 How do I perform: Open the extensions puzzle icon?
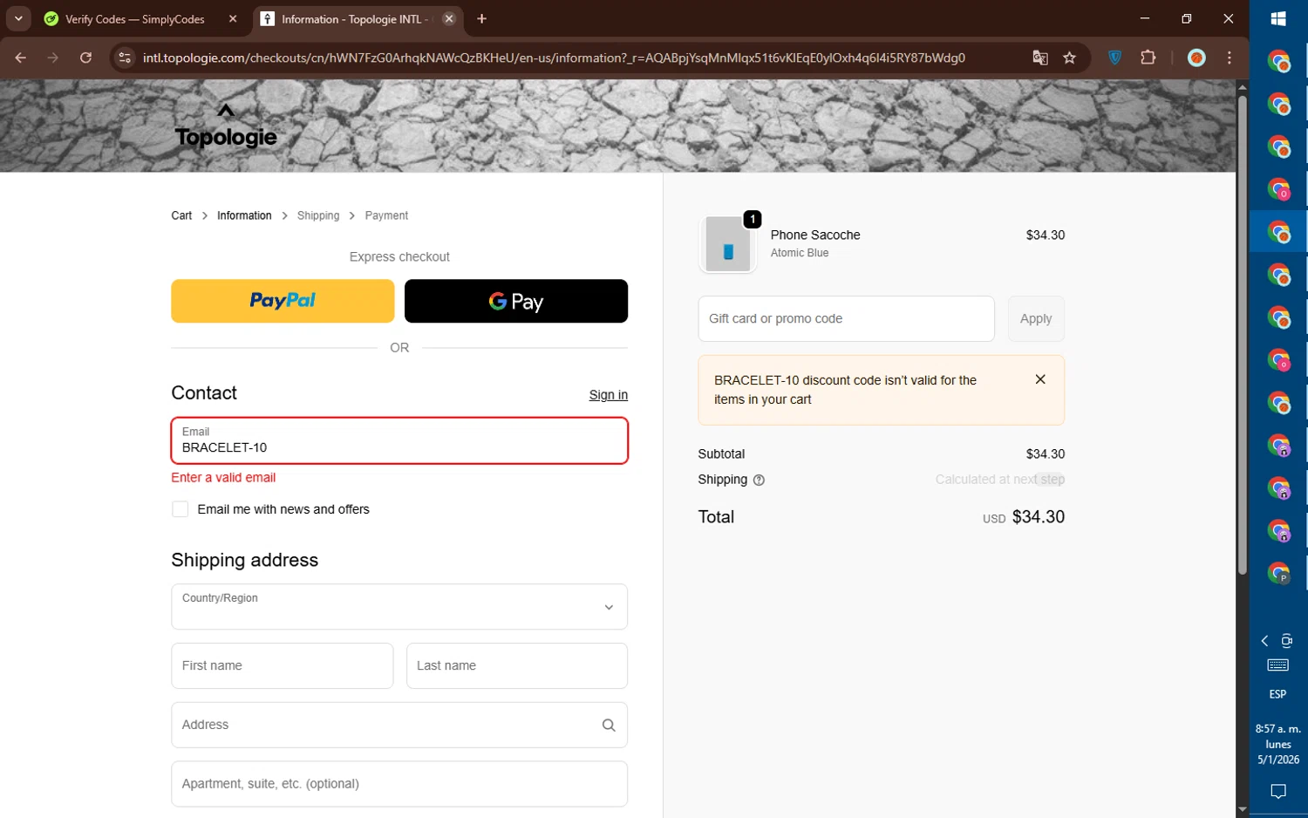point(1148,58)
